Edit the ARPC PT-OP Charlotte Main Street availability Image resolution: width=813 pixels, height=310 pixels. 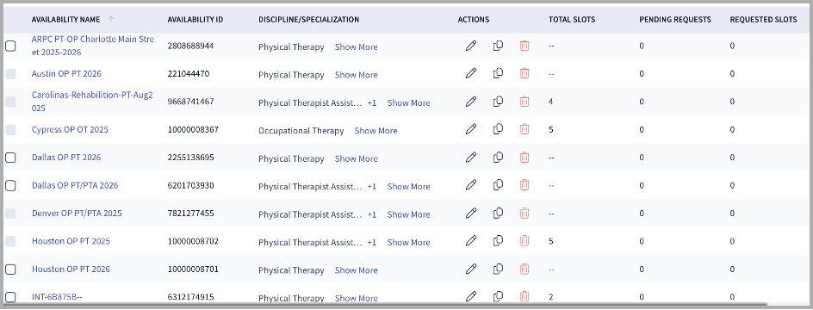point(471,46)
